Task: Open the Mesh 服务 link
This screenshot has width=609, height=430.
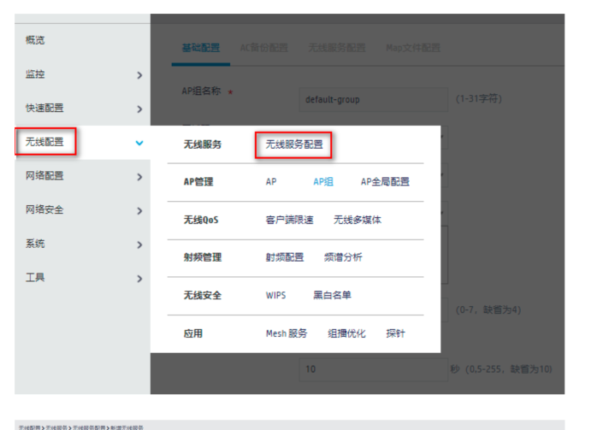Action: click(x=287, y=333)
